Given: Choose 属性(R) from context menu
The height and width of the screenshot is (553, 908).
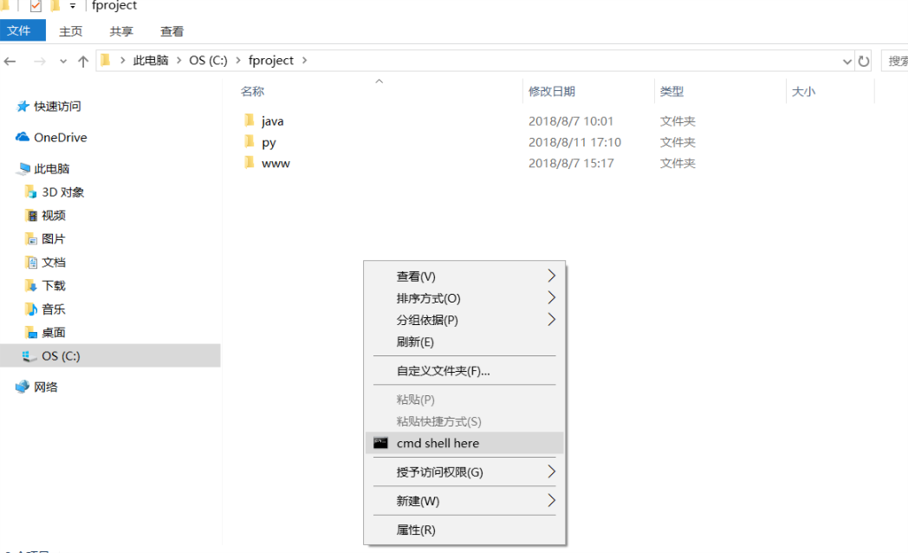Looking at the screenshot, I should [x=416, y=530].
